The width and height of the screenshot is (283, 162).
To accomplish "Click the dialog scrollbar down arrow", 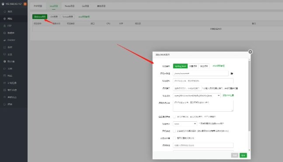I will pyautogui.click(x=249, y=150).
